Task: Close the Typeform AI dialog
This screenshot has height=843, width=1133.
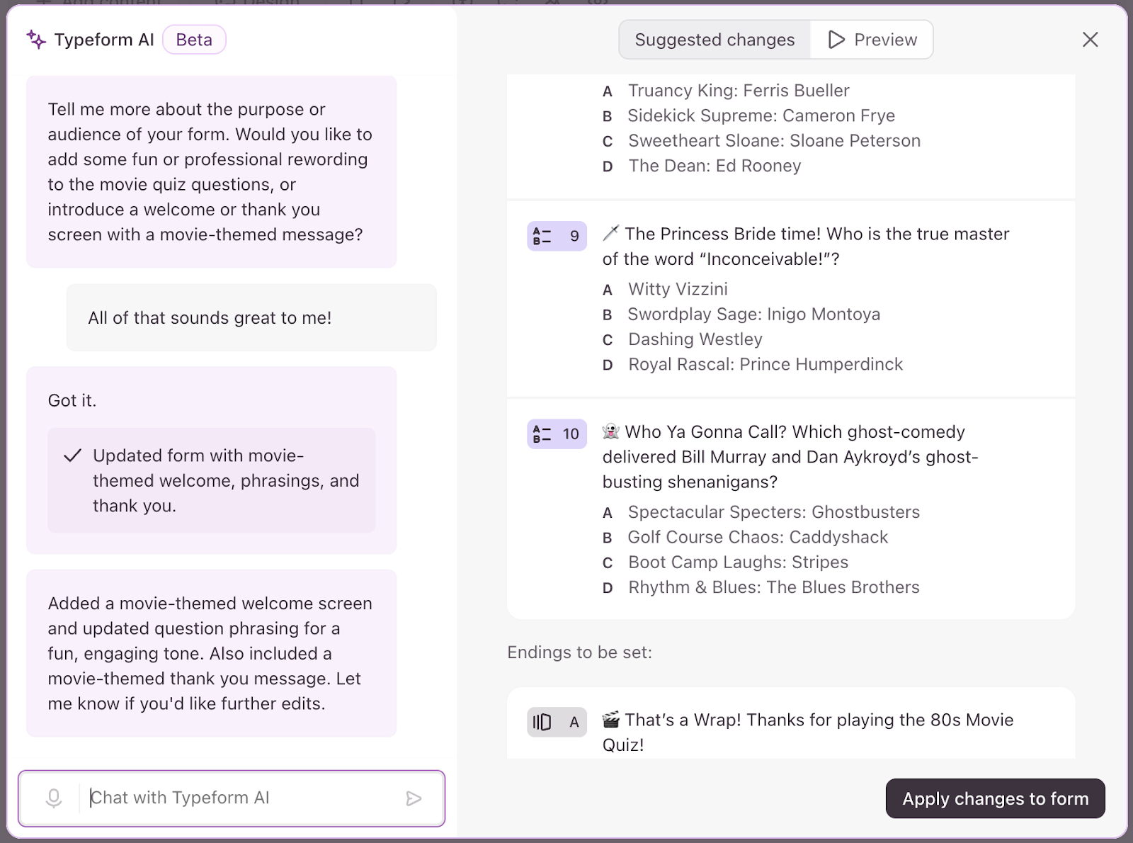Action: pos(1090,40)
